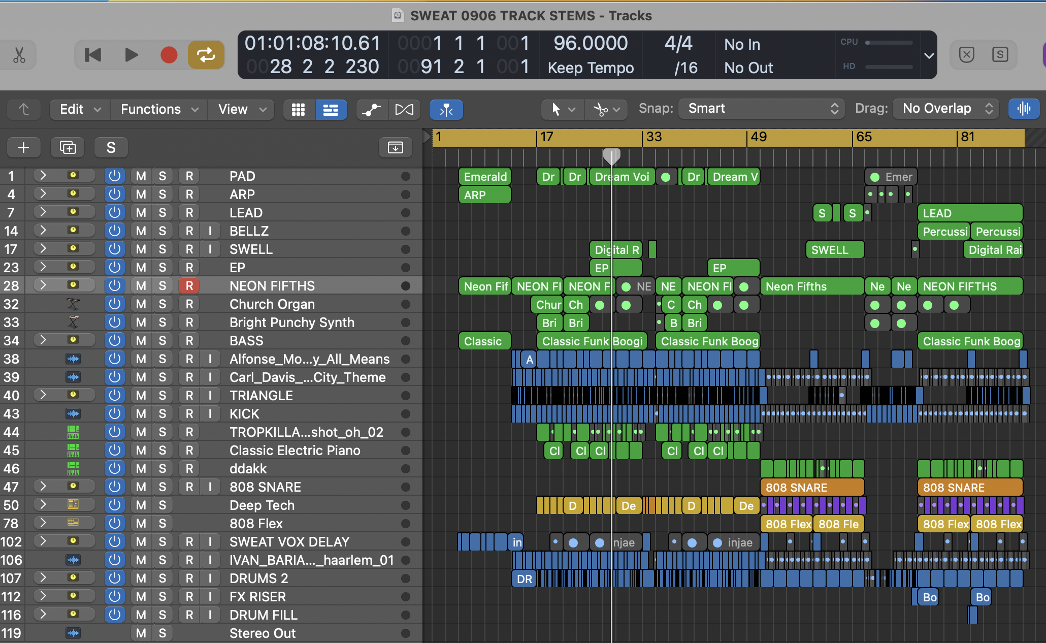Screen dimensions: 1046x643
Task: Open pointer tool left-click menu
Action: [x=563, y=109]
